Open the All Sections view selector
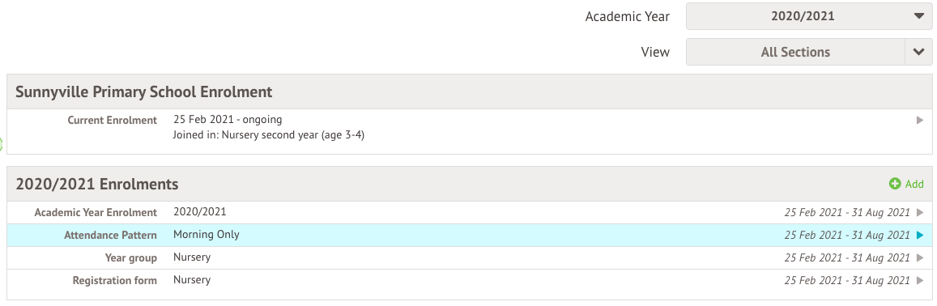The image size is (937, 306). point(796,52)
